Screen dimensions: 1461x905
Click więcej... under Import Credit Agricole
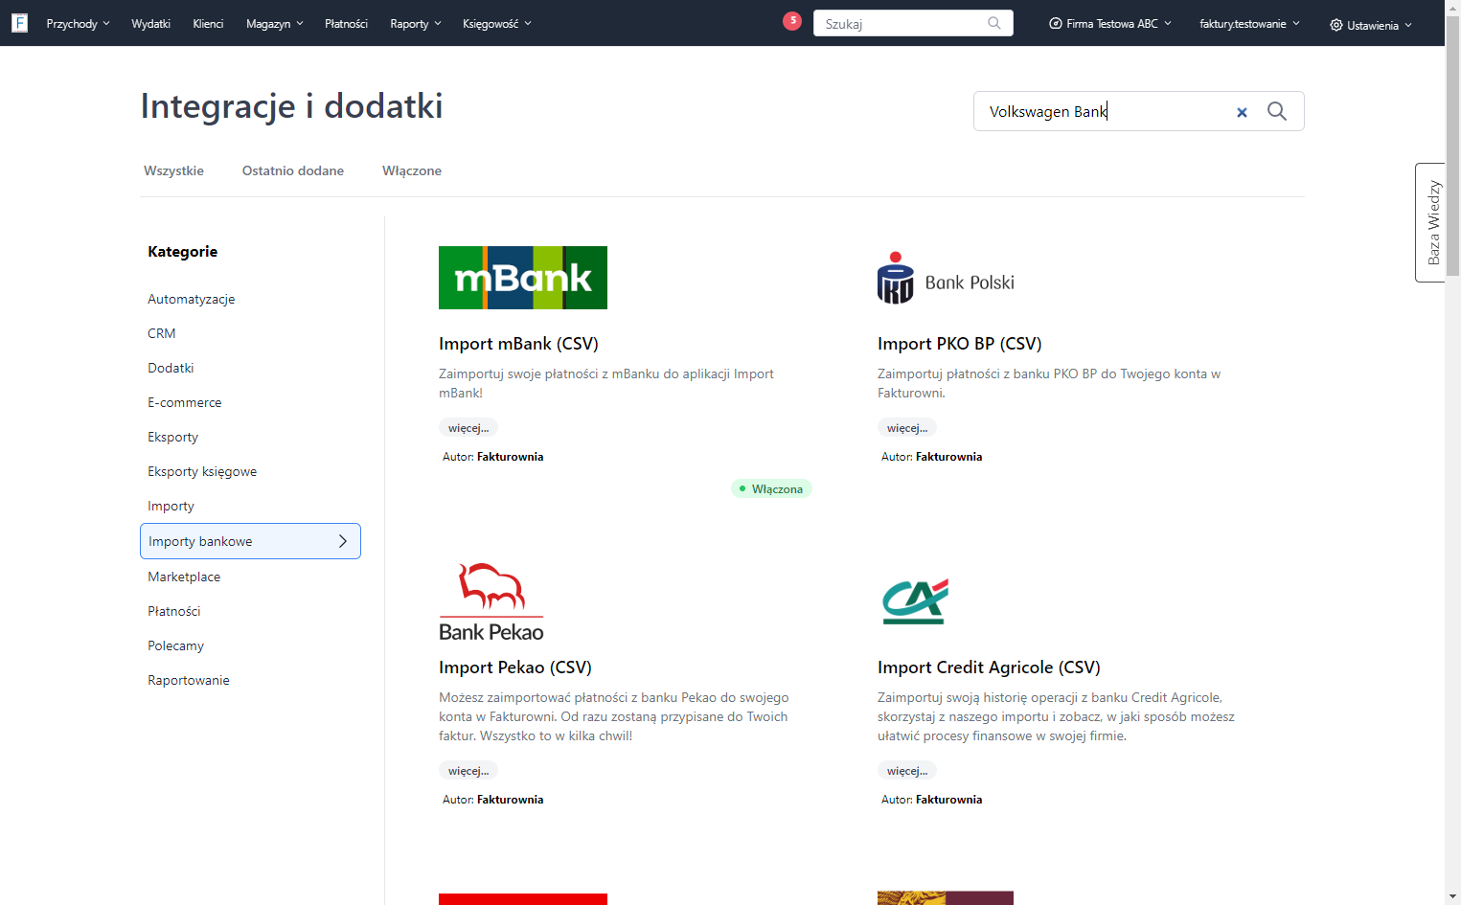click(907, 771)
